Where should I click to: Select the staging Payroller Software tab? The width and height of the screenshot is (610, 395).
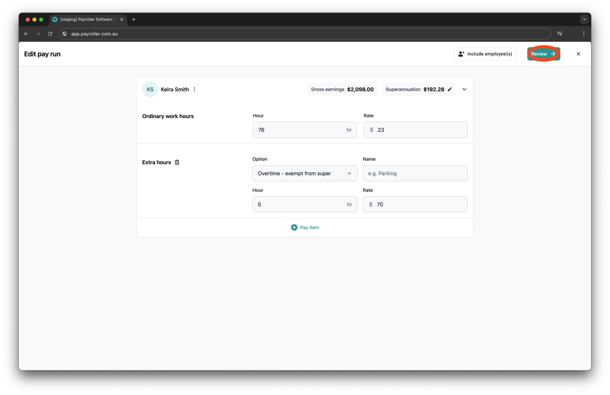coord(86,19)
